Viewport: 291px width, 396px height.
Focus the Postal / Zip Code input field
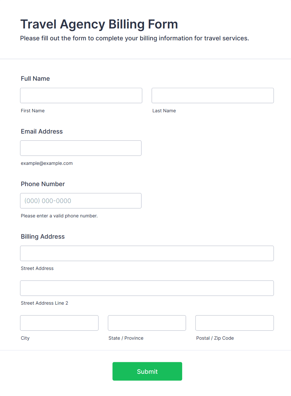click(235, 323)
